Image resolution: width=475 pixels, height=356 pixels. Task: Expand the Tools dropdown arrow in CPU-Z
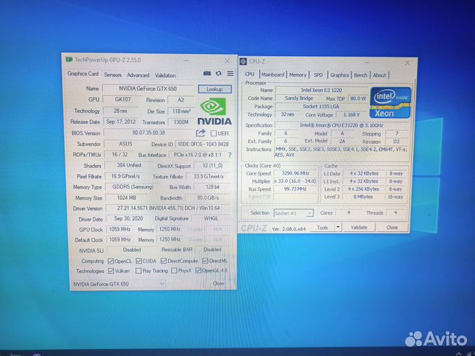[x=338, y=227]
